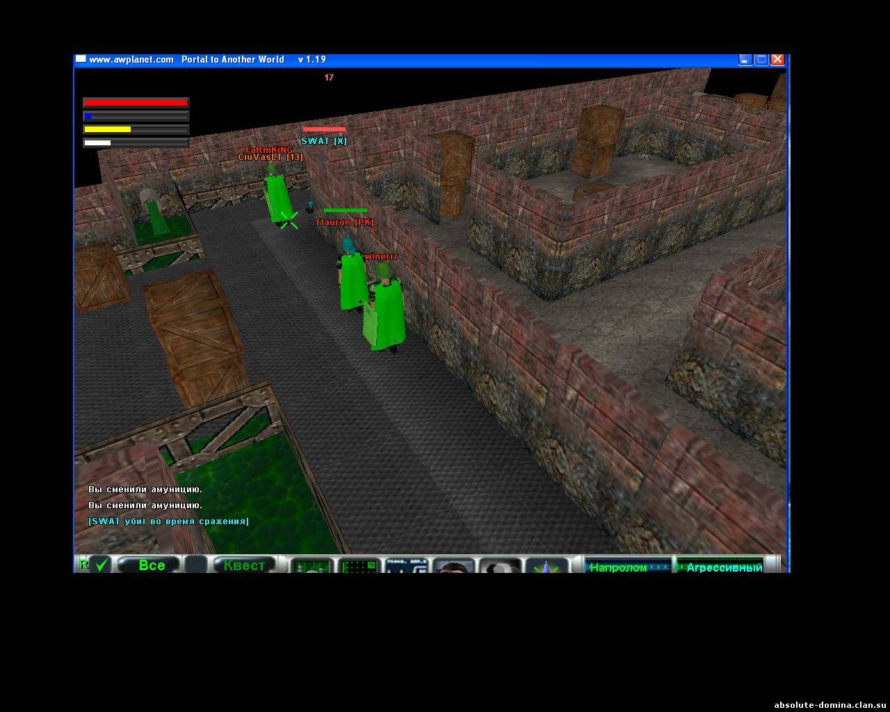The image size is (890, 712).
Task: Select the Все chat filter tab
Action: pos(149,565)
